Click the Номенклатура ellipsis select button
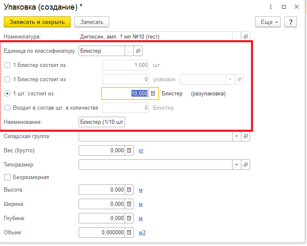The image size is (307, 246). (237, 36)
